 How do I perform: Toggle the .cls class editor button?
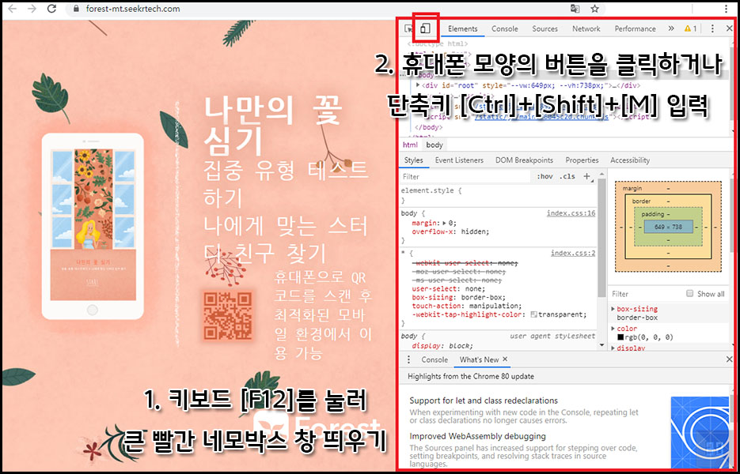pos(567,176)
